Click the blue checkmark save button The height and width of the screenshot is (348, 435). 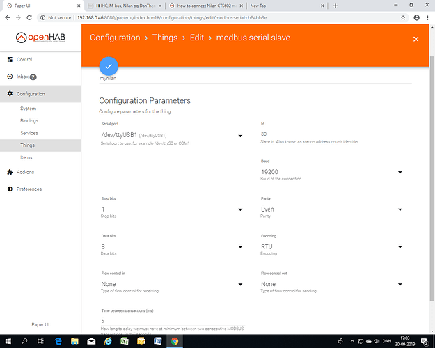click(x=109, y=65)
